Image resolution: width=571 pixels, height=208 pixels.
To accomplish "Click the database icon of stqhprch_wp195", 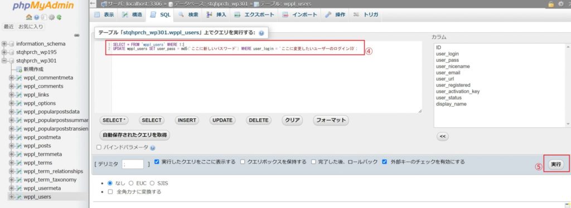I will [12, 52].
